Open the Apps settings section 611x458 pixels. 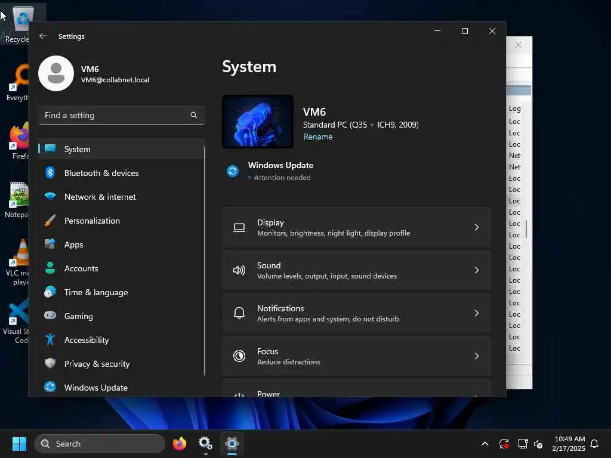121,244
